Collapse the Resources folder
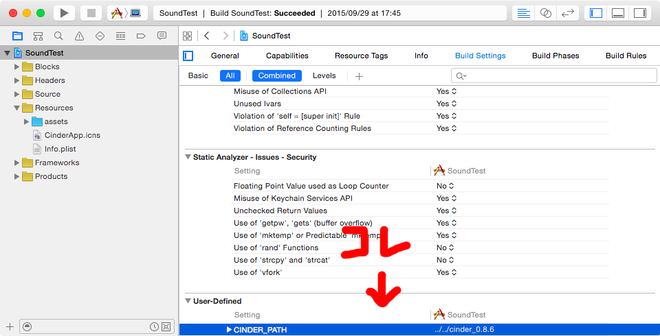Screen dimensions: 660x336 tap(16, 108)
